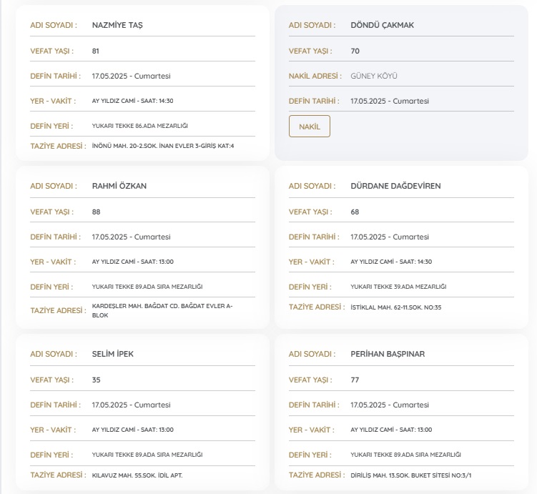Click GÜNEY KÖYÜ transfer address
This screenshot has height=494, width=537.
click(374, 76)
